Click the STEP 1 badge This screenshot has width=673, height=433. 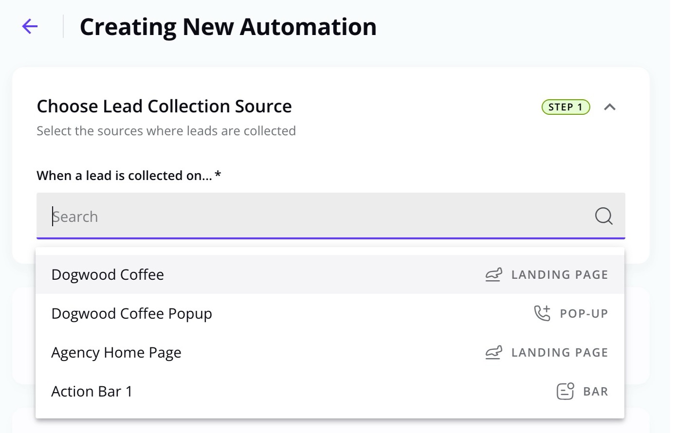[x=565, y=107]
